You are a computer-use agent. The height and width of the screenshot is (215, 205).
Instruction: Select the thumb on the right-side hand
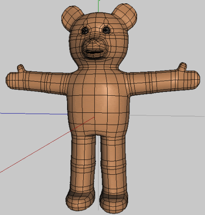[x=182, y=66]
